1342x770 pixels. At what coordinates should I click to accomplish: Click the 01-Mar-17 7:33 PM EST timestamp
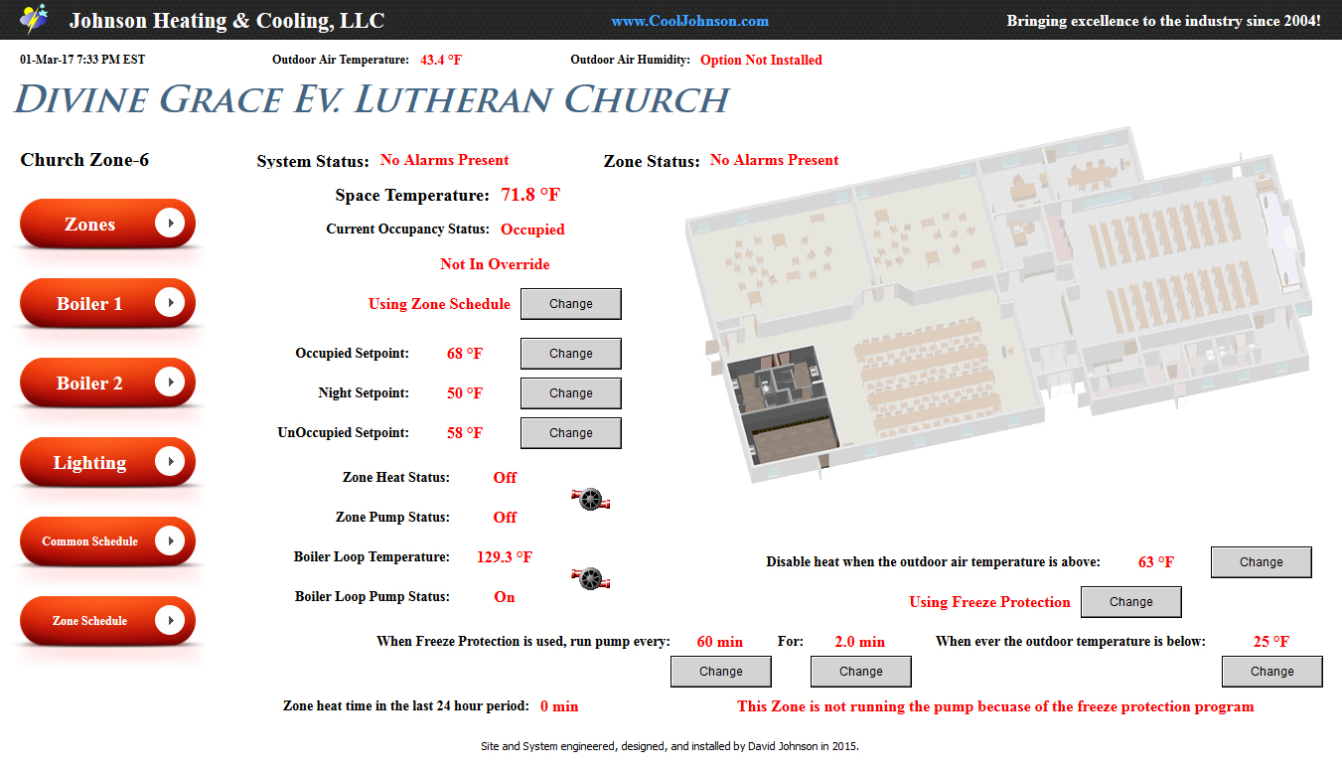pyautogui.click(x=82, y=60)
